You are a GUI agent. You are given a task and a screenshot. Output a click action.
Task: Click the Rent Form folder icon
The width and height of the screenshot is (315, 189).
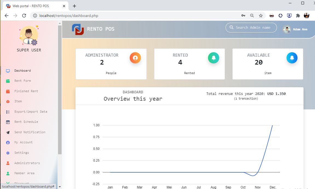click(x=8, y=81)
